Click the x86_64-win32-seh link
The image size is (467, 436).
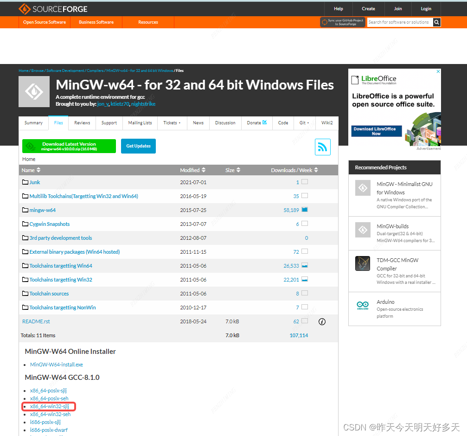(51, 414)
